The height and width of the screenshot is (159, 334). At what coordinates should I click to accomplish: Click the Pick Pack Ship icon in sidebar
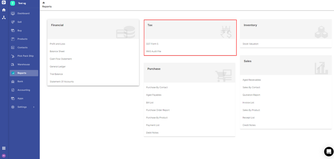[13, 56]
